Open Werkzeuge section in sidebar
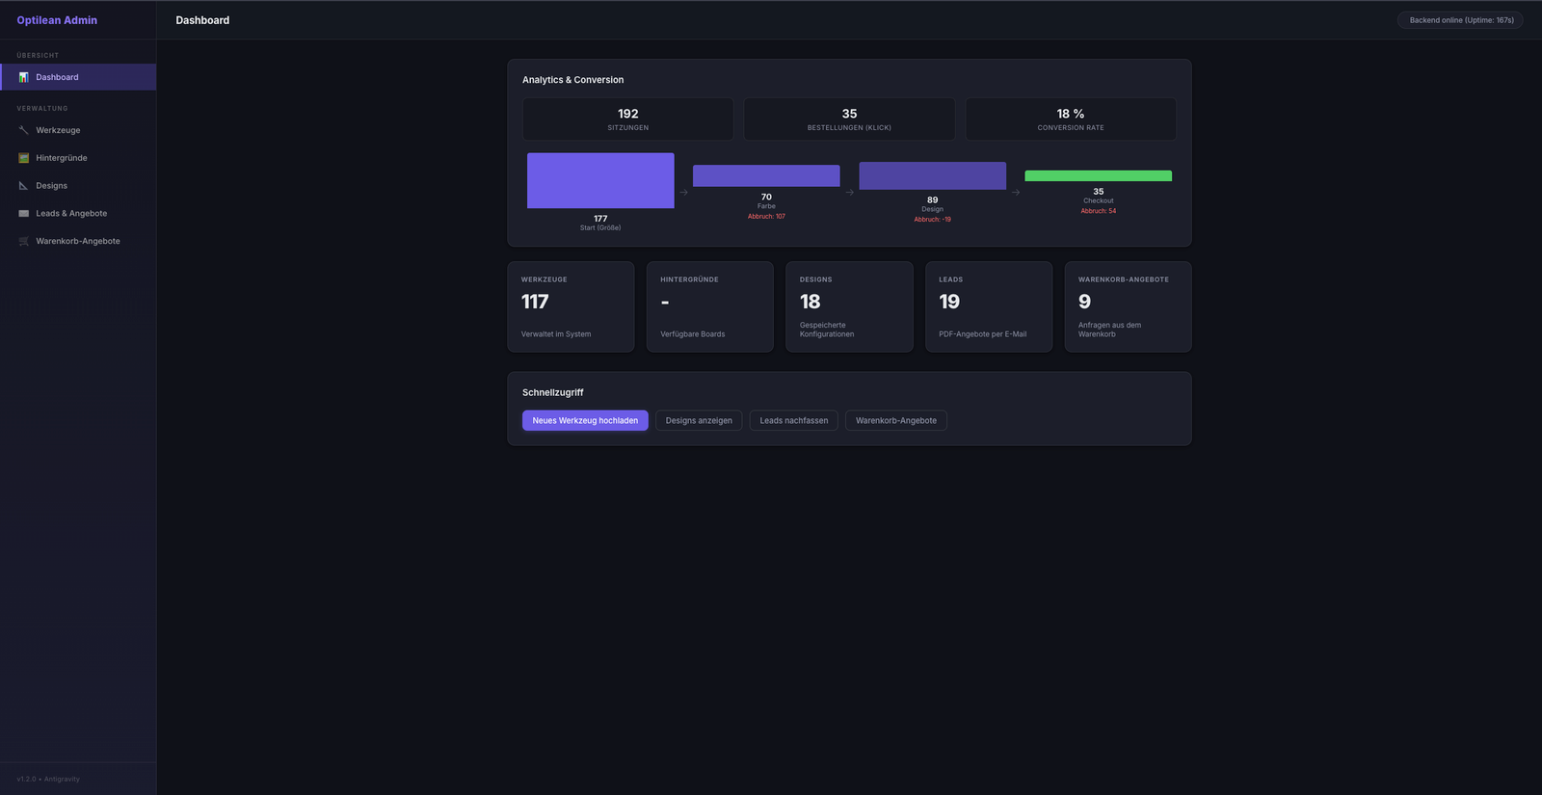 pyautogui.click(x=78, y=130)
